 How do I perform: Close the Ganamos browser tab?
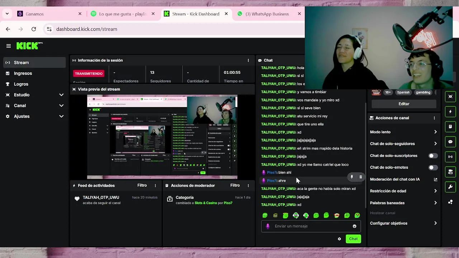pos(80,14)
